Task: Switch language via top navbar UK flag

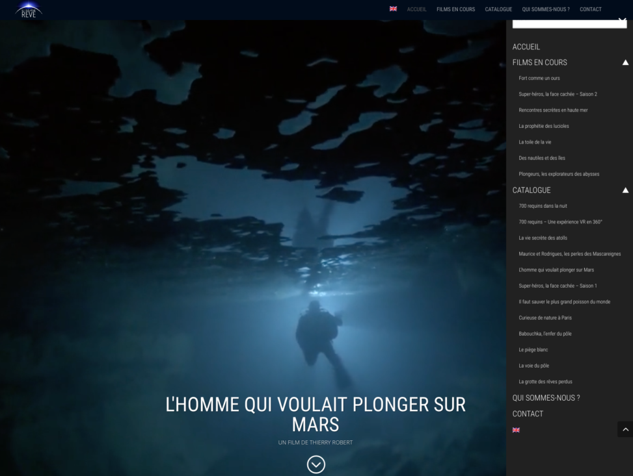Action: coord(393,9)
